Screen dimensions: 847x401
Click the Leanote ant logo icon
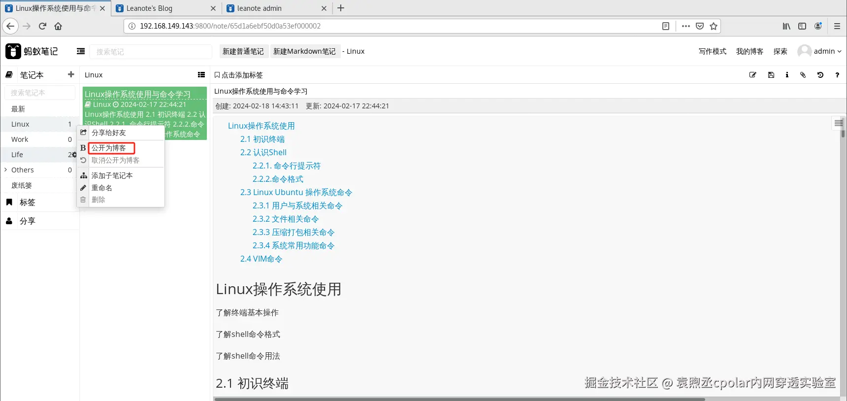tap(13, 51)
